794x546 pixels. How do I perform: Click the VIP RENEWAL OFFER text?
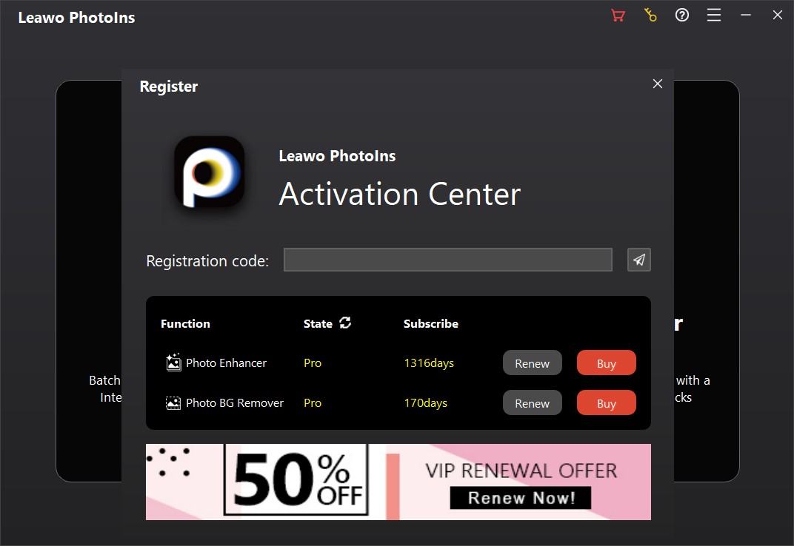[521, 471]
